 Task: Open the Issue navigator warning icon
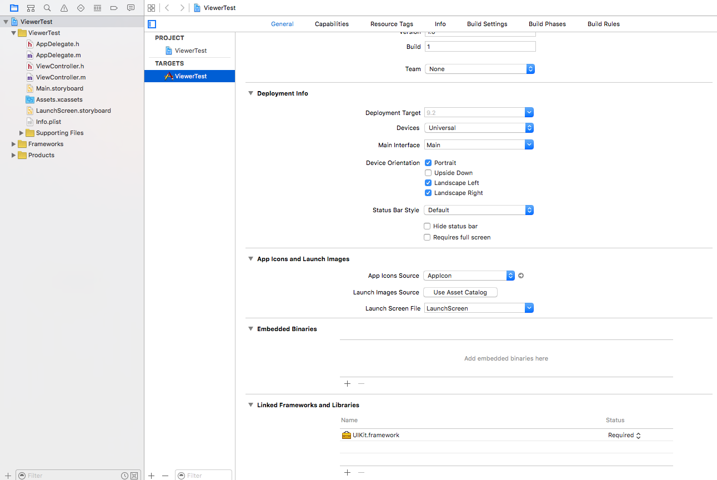64,8
